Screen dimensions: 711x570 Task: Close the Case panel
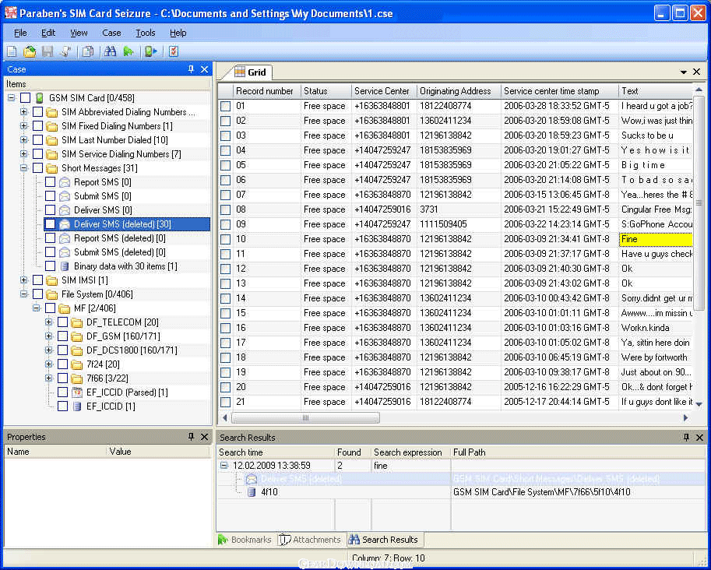(205, 69)
